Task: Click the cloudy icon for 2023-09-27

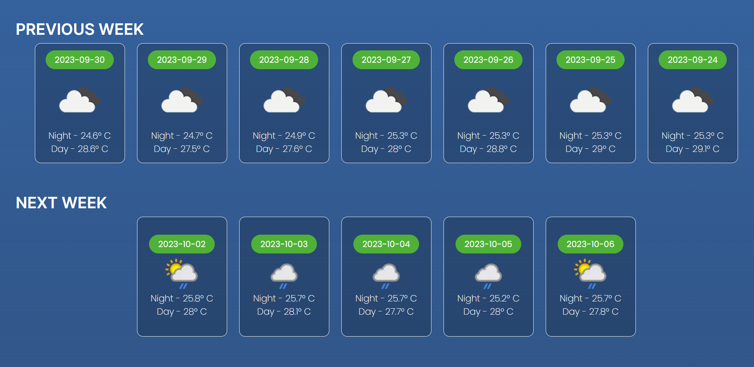Action: click(x=386, y=100)
